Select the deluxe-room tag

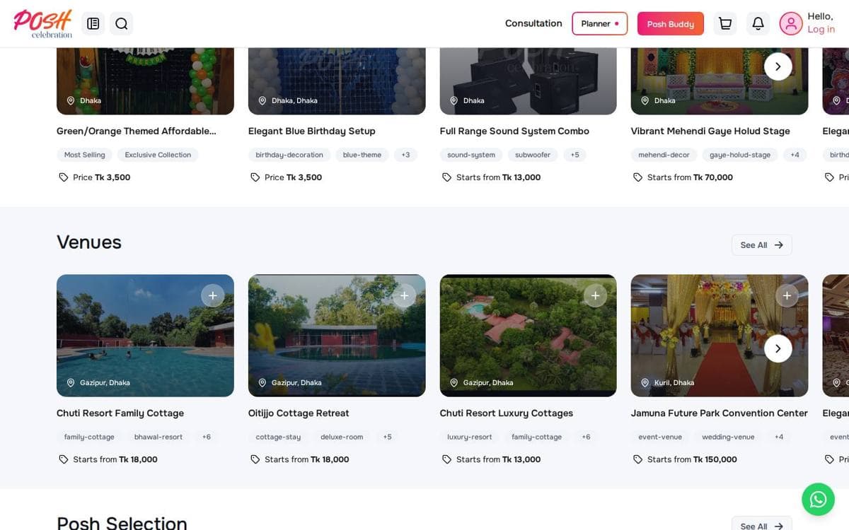tap(342, 437)
